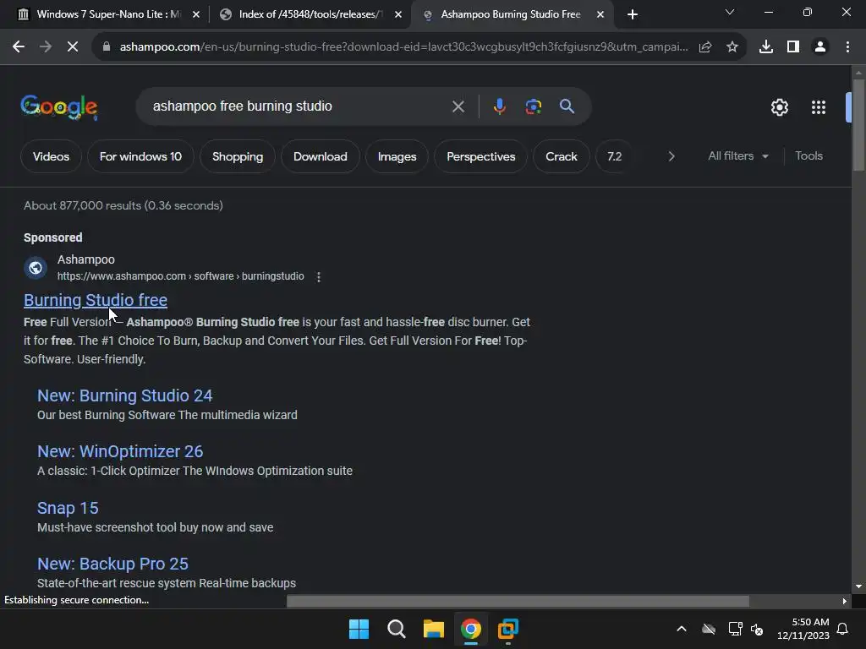Viewport: 866px width, 649px height.
Task: Stop loading the page
Action: tap(73, 47)
